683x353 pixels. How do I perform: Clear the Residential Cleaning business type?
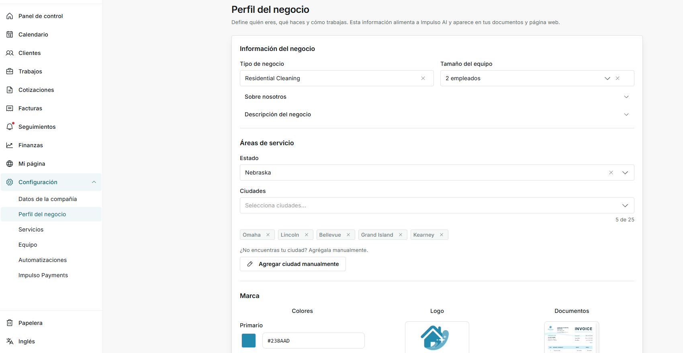tap(423, 78)
